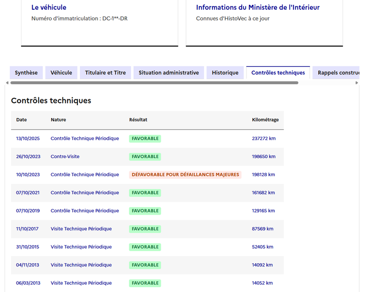Click the FAVORABLE badge on the Contre-Visite row
Screen dimensions: 365x292
(x=145, y=157)
